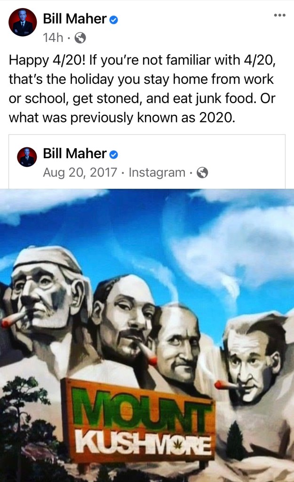Open Bill Maher name in shared post
The width and height of the screenshot is (294, 482).
click(75, 153)
